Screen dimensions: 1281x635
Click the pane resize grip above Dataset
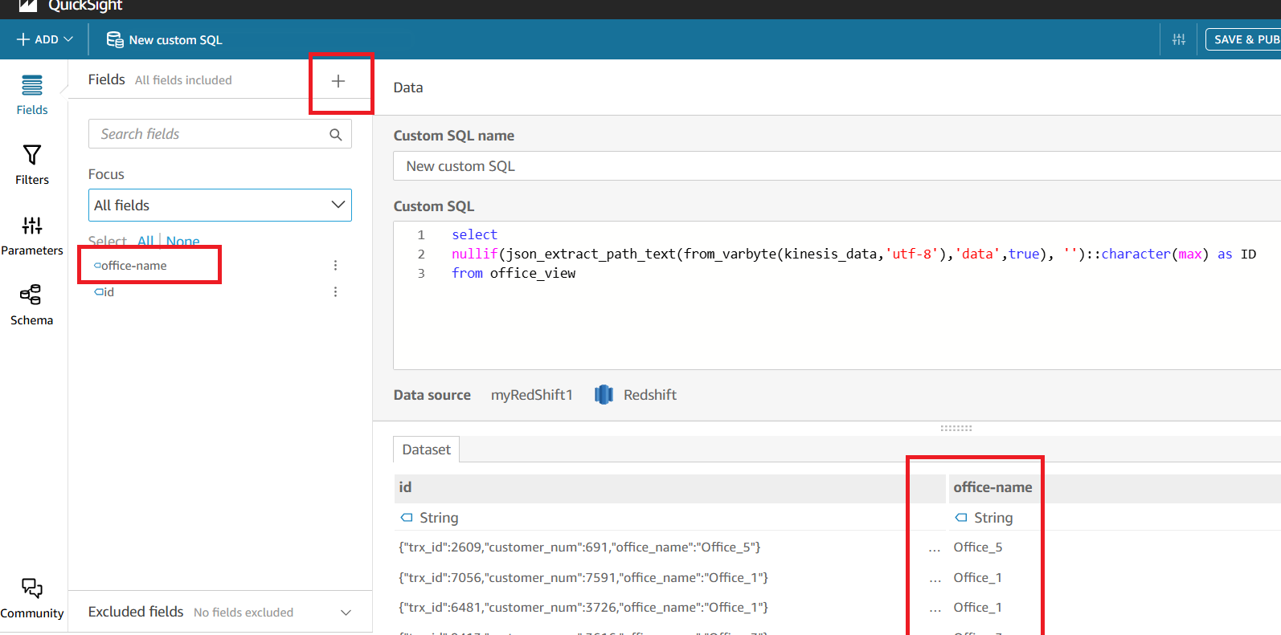coord(956,429)
